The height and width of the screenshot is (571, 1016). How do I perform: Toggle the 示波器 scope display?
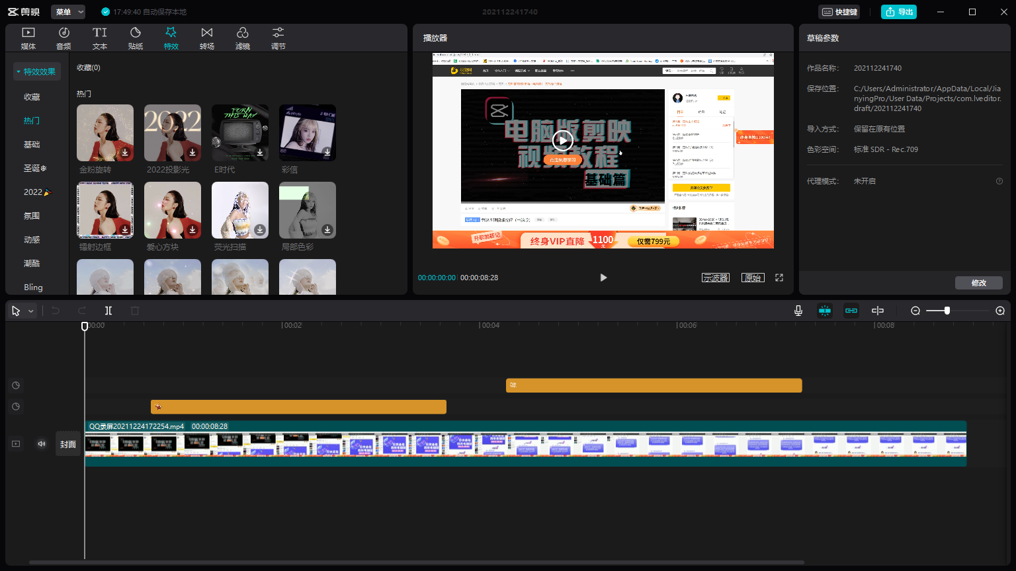pos(716,278)
